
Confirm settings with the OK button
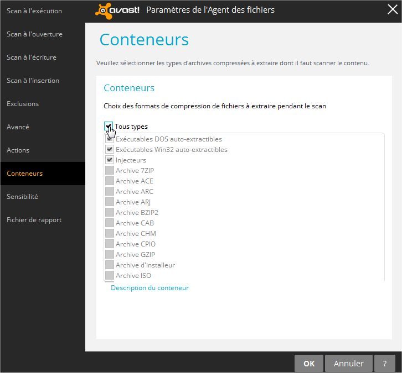[x=309, y=363]
